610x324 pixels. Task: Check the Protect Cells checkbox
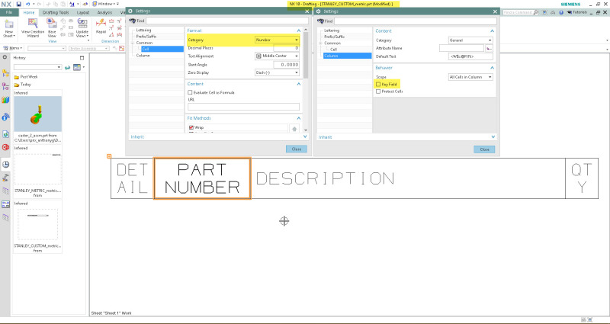[x=378, y=91]
